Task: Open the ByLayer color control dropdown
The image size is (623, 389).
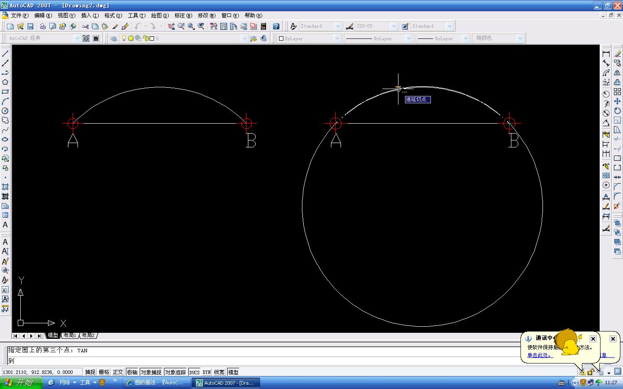Action: click(x=337, y=38)
